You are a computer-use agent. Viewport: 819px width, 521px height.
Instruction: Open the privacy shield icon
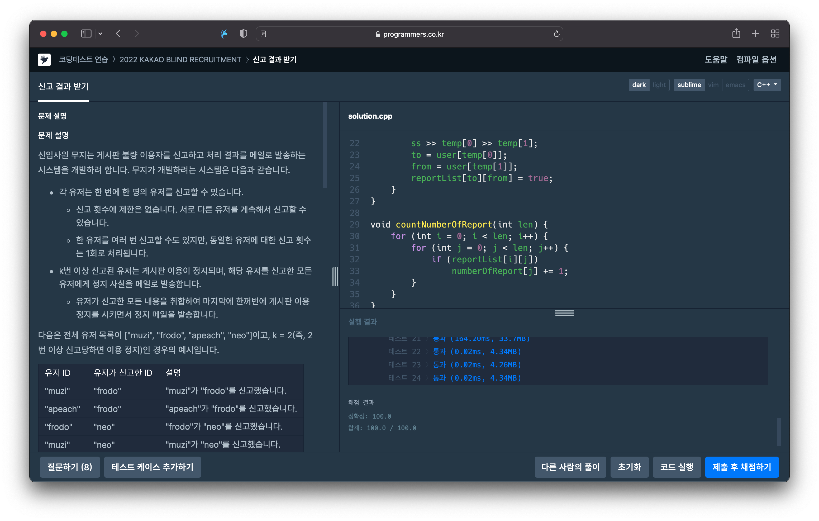click(x=244, y=34)
